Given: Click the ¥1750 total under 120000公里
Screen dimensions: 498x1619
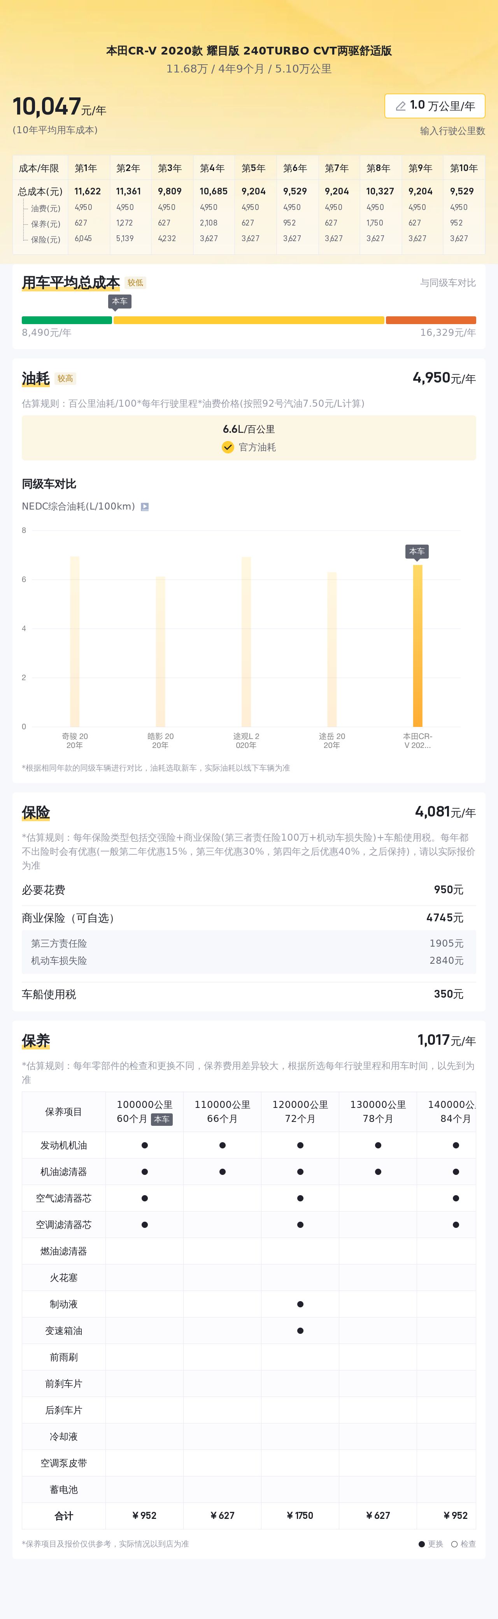Looking at the screenshot, I should [x=300, y=1516].
